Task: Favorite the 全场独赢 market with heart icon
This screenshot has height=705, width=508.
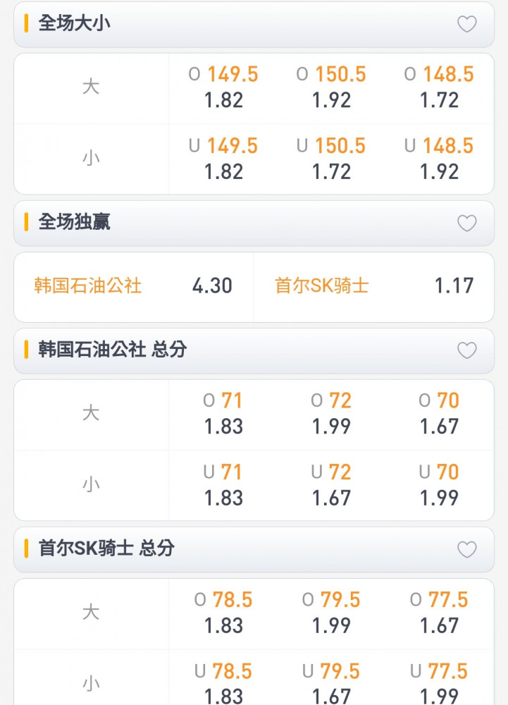Action: pos(466,223)
